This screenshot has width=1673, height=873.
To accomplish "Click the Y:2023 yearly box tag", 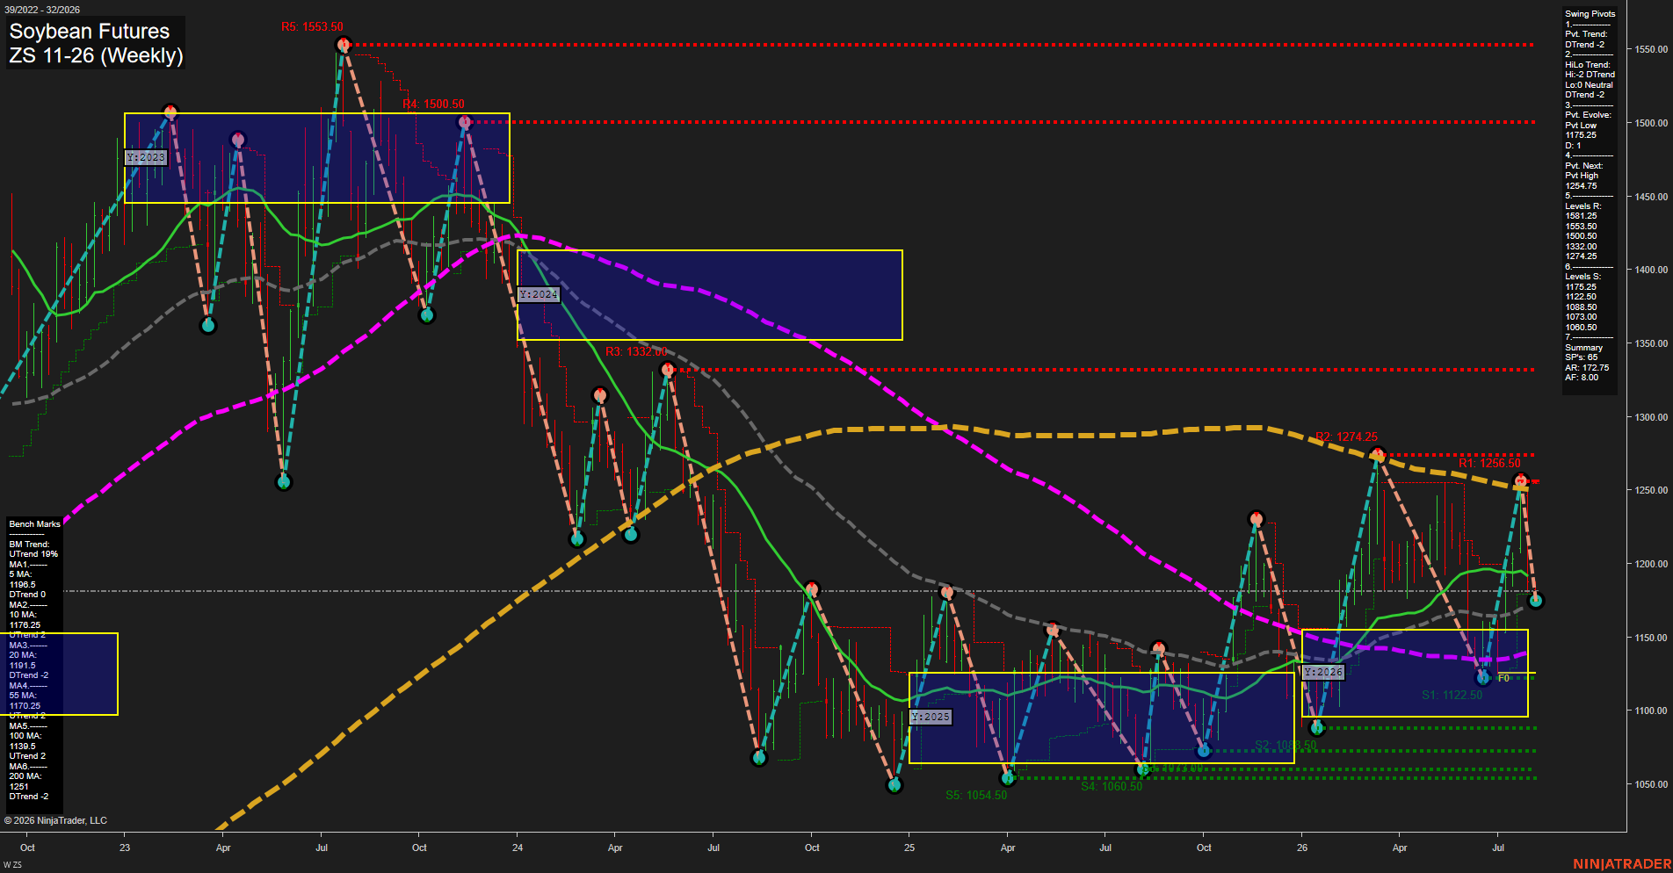I will point(146,157).
